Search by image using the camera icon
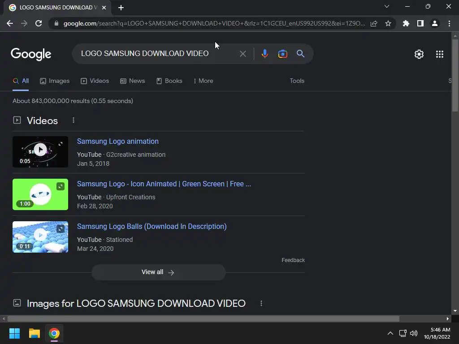This screenshot has width=459, height=344. tap(283, 54)
